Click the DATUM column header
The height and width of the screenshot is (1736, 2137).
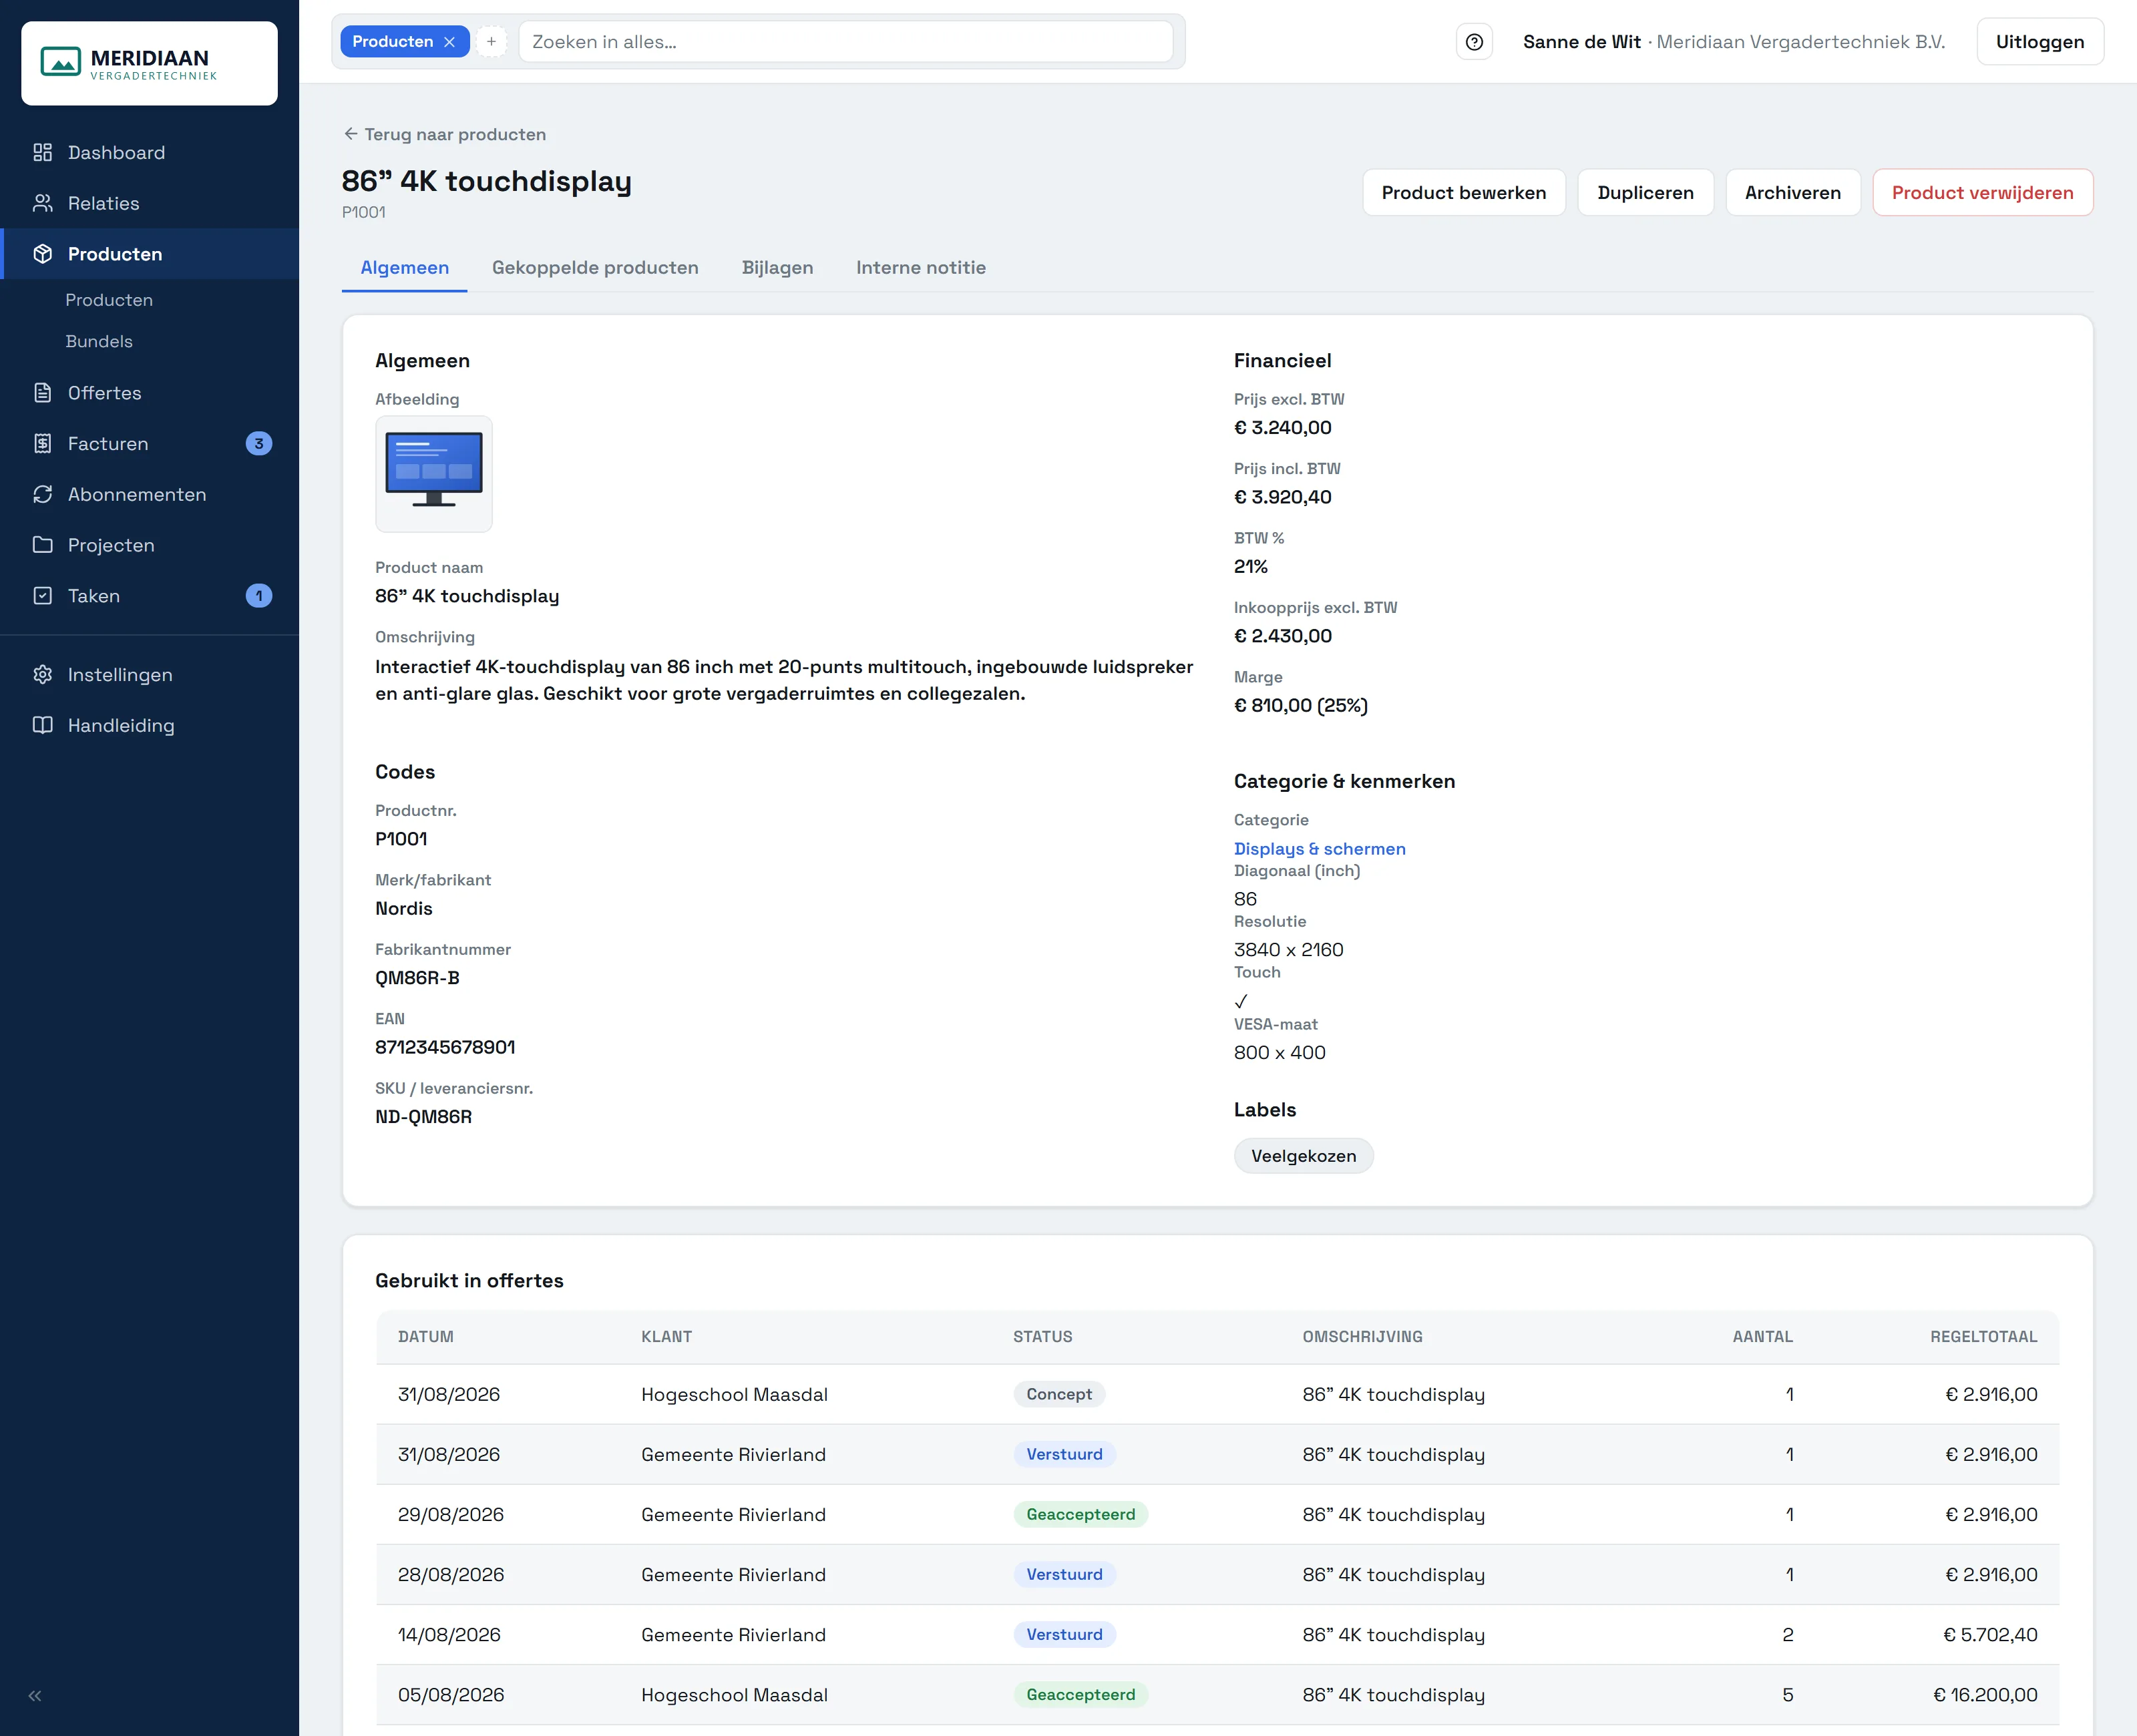425,1337
